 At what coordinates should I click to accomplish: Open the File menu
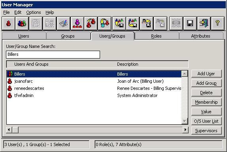click(6, 12)
